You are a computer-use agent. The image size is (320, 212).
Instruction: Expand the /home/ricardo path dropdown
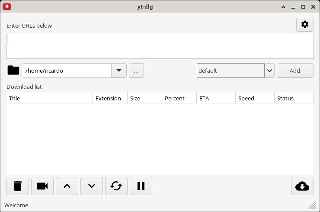pyautogui.click(x=119, y=71)
